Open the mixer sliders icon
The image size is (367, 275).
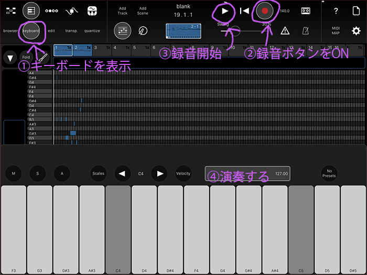122,30
